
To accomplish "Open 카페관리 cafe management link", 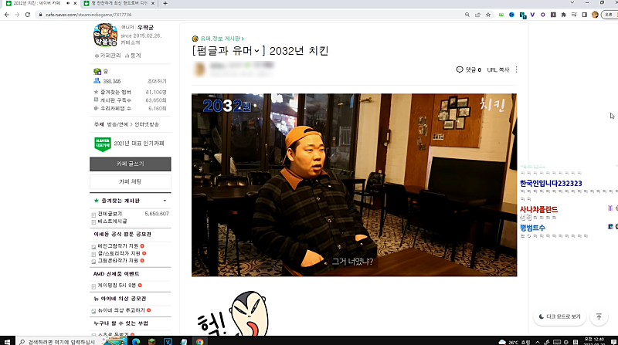I will 108,56.
